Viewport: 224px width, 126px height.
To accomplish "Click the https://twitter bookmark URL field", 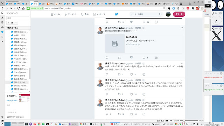I will click(12, 100).
